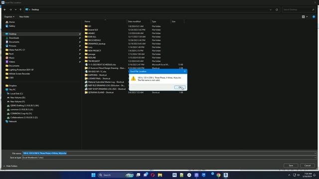Create a New folder
319x179 pixels.
coord(24,16)
